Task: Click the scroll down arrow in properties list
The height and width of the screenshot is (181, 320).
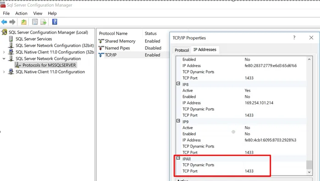Action: click(x=309, y=172)
